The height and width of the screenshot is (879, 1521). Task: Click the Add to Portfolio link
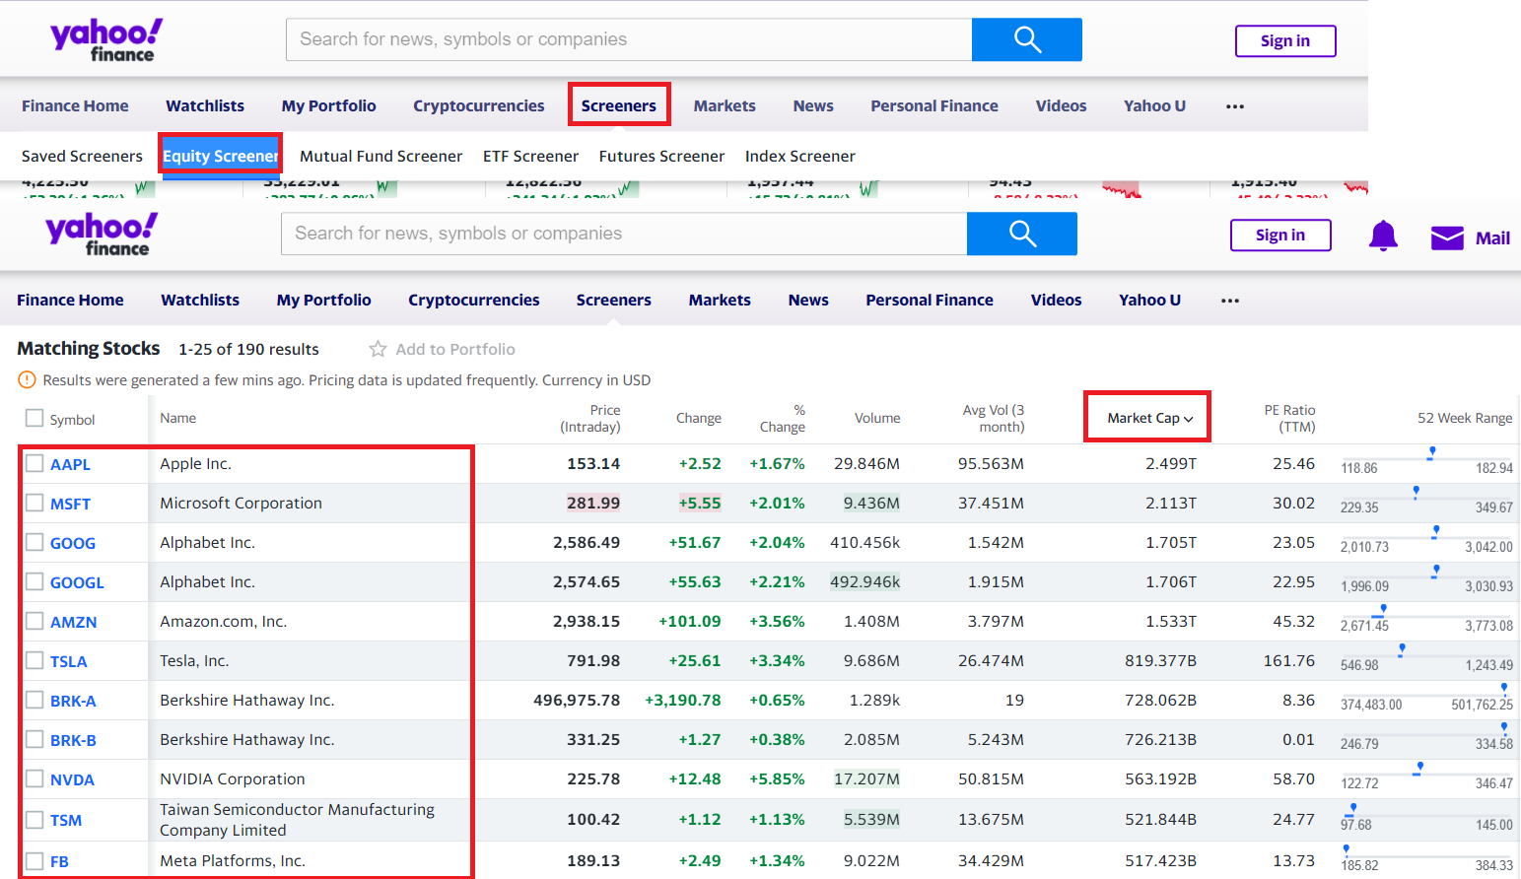tap(455, 349)
